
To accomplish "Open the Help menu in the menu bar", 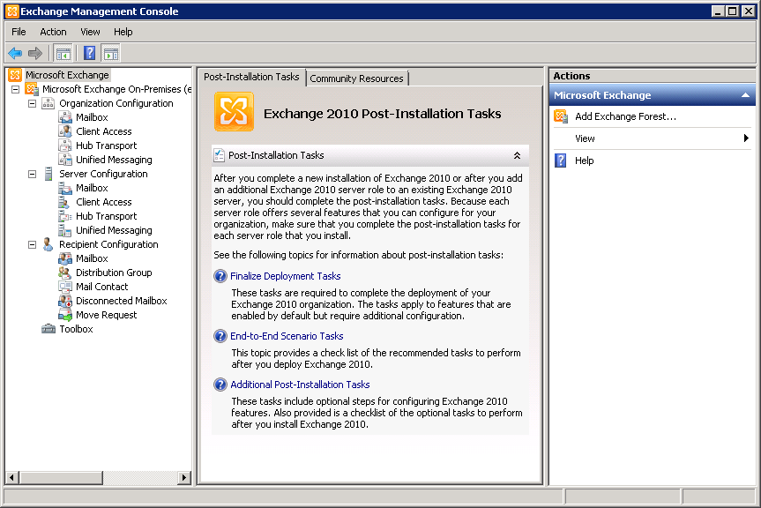I will 123,32.
